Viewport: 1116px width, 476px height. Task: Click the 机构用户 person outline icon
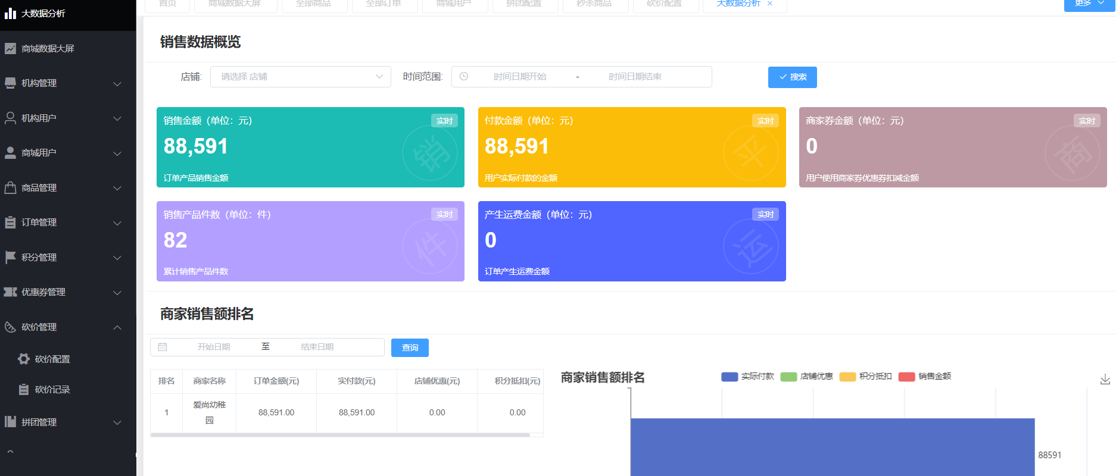(x=10, y=118)
